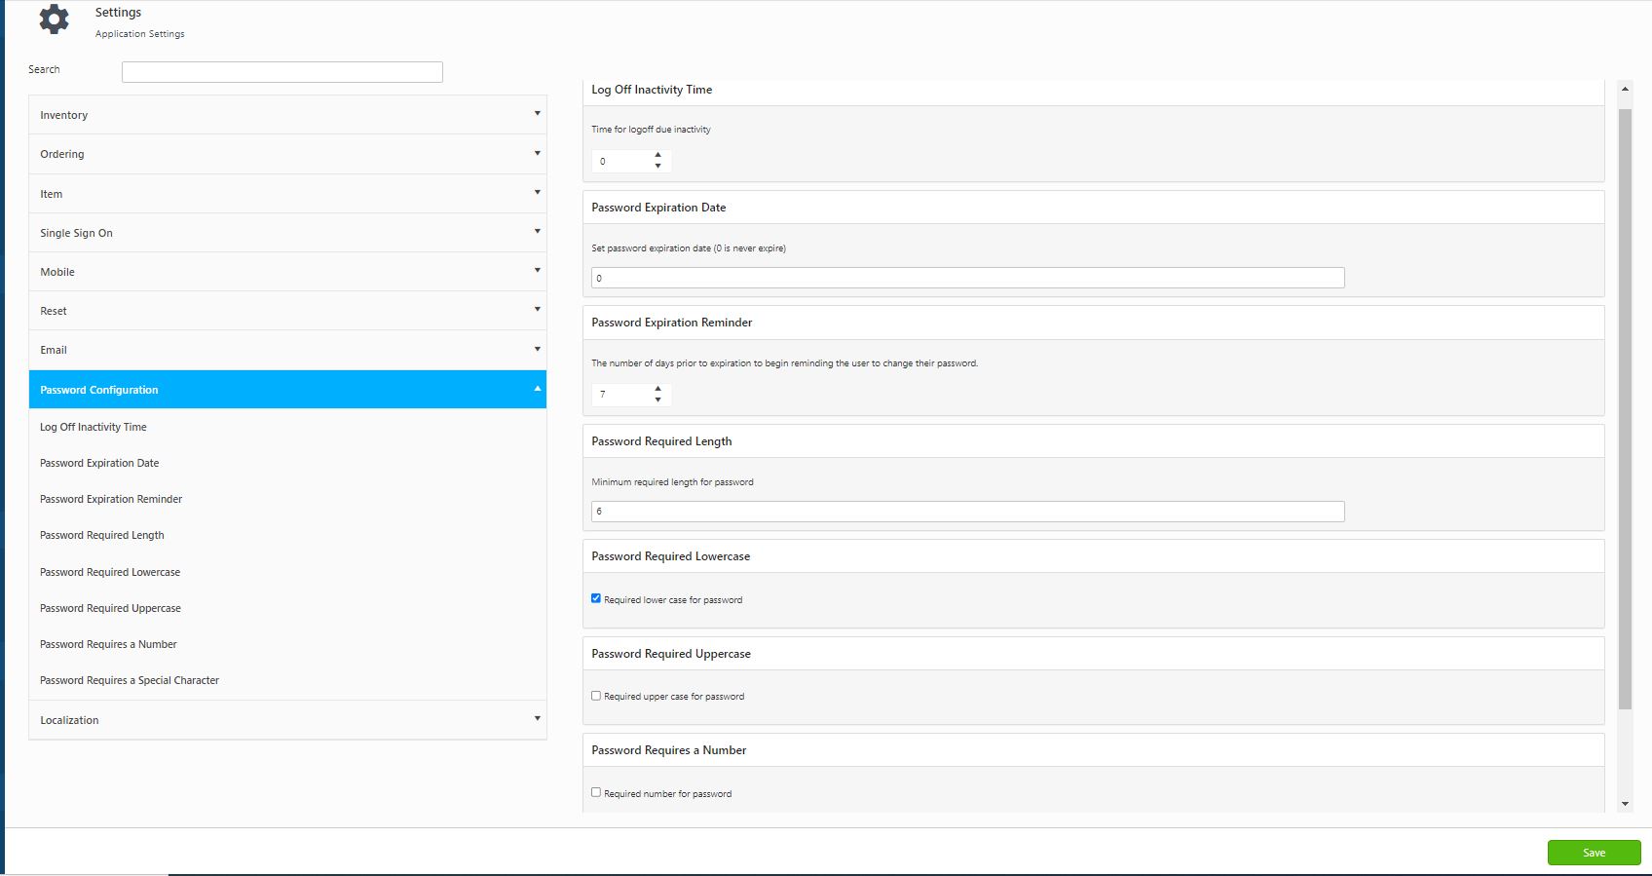Click the settings Search field
This screenshot has height=876, width=1652.
pyautogui.click(x=282, y=72)
